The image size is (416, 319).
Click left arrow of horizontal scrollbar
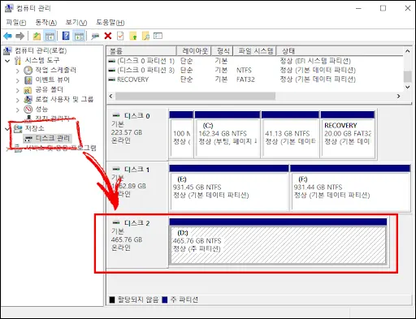[110, 96]
